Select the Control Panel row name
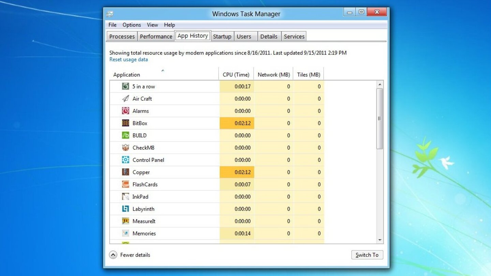491x276 pixels. (148, 160)
